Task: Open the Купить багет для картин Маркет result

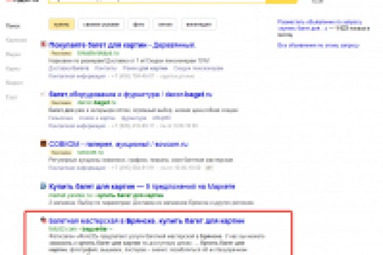Action: point(141,186)
